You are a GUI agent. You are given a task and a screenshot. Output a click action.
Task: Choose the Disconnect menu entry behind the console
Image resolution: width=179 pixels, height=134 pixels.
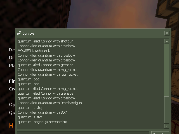(12, 58)
